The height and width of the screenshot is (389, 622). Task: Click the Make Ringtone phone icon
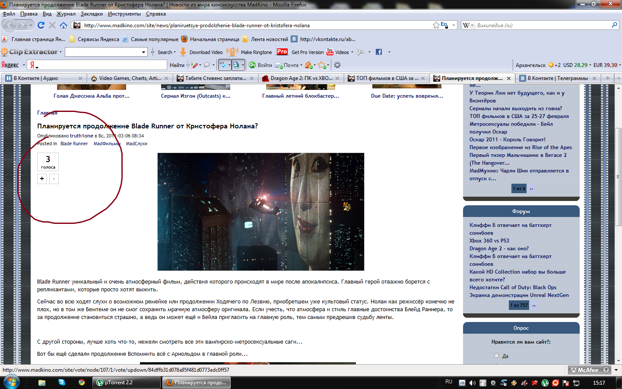pyautogui.click(x=232, y=52)
